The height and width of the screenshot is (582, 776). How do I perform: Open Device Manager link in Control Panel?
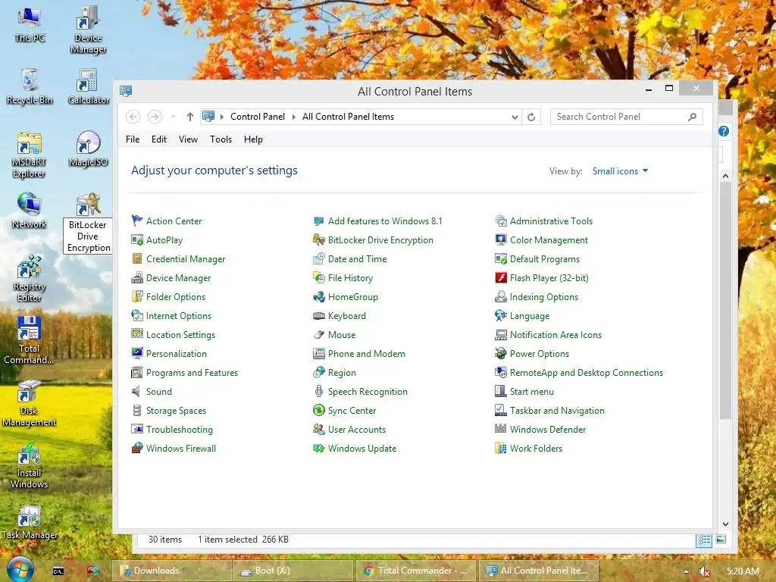(x=178, y=278)
